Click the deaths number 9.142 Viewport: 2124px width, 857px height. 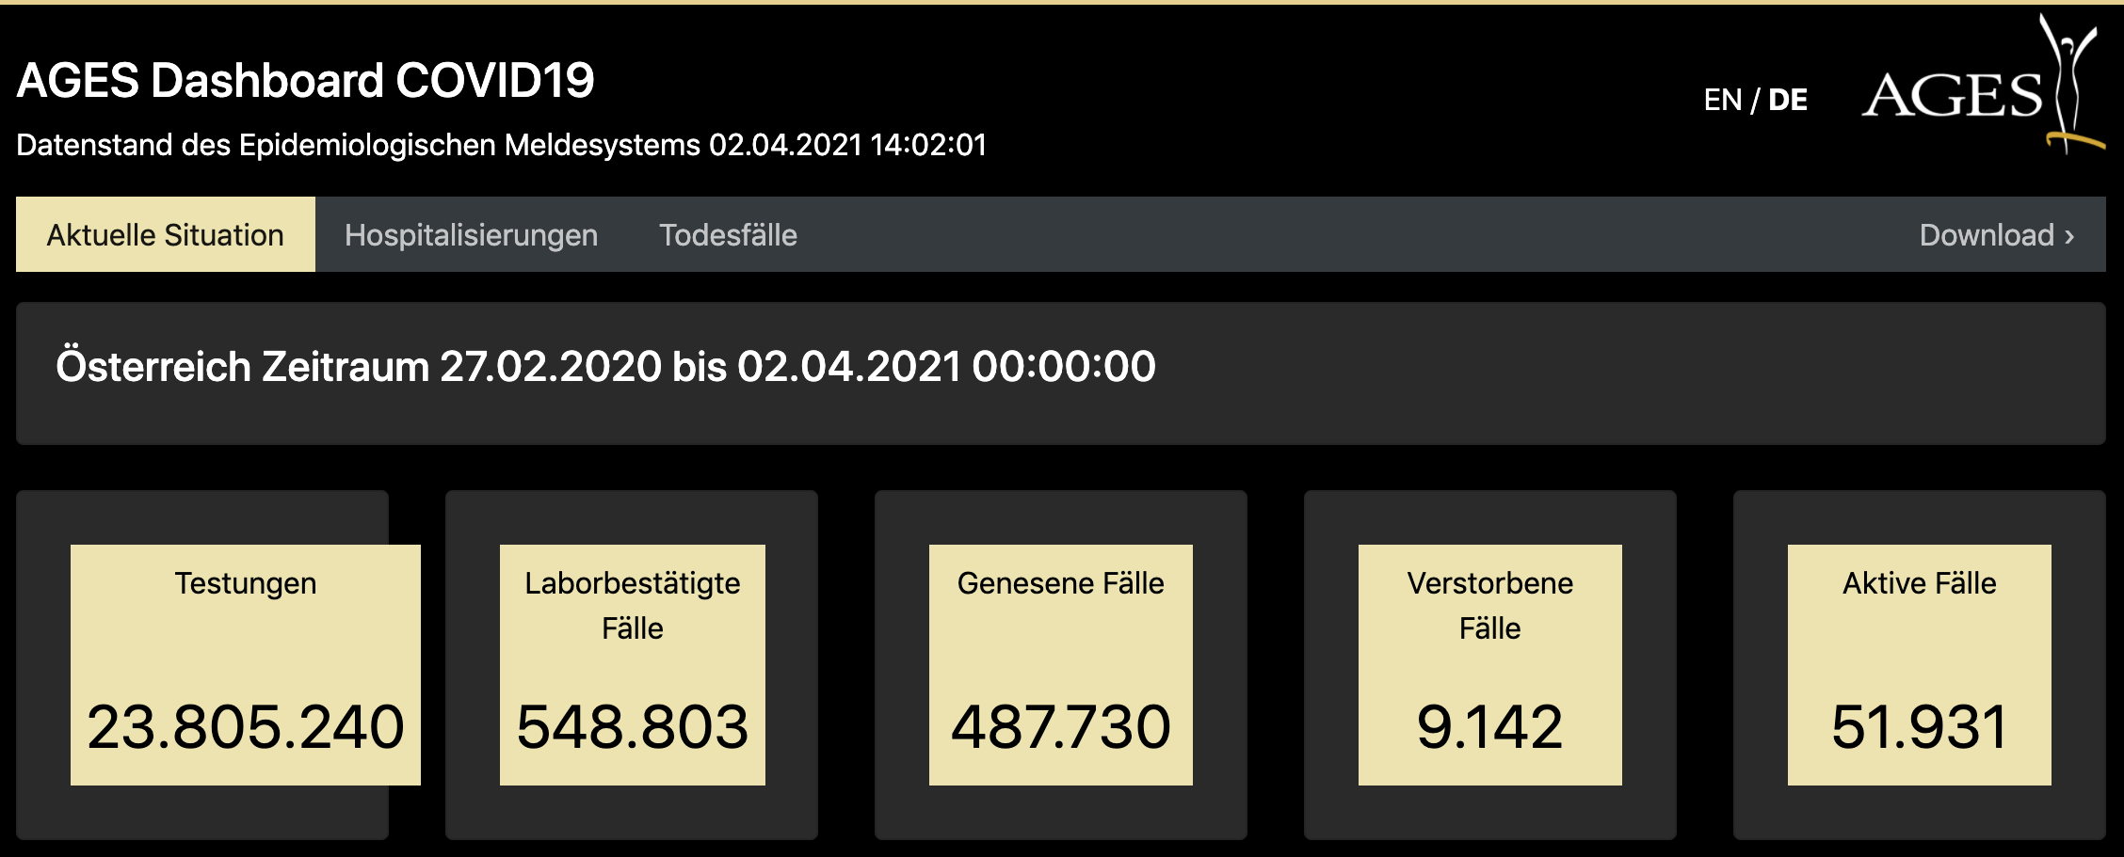1490,726
